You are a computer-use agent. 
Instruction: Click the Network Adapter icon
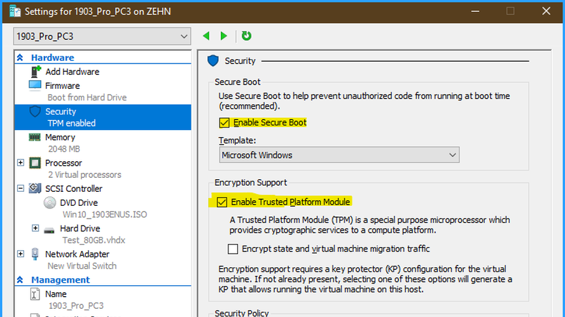pyautogui.click(x=35, y=254)
